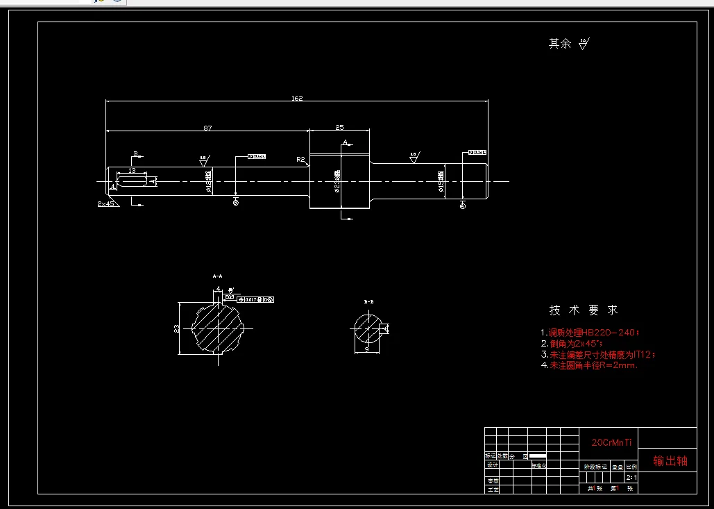The height and width of the screenshot is (509, 714).
Task: Select note 2 倒角为2x45°
Action: tap(572, 344)
